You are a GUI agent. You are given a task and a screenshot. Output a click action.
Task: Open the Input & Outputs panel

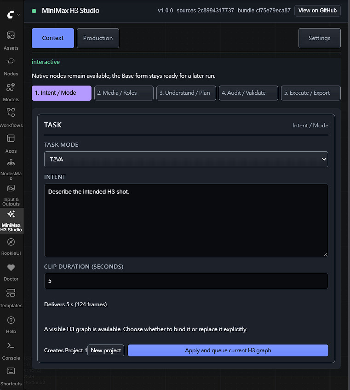[11, 195]
